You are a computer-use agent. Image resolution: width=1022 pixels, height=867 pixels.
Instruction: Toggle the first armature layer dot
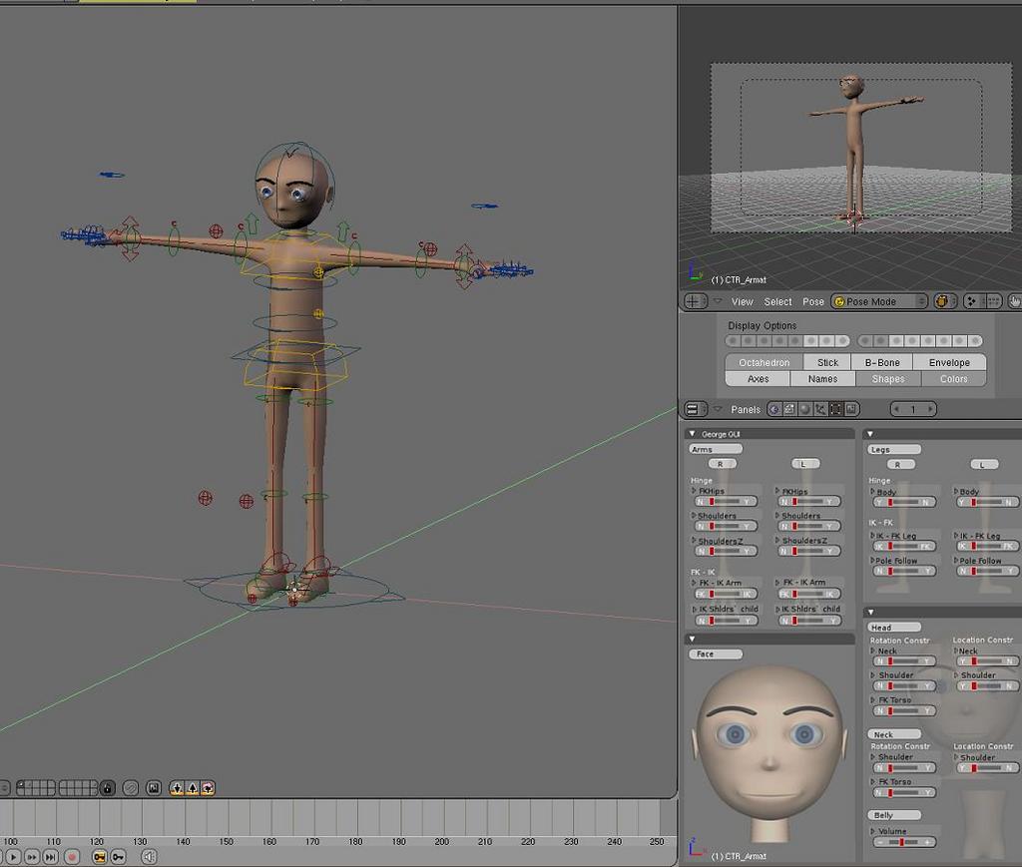point(733,340)
